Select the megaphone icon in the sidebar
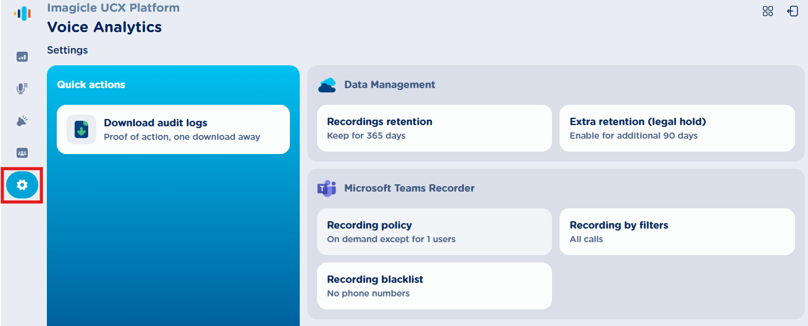This screenshot has height=326, width=808. (x=22, y=121)
